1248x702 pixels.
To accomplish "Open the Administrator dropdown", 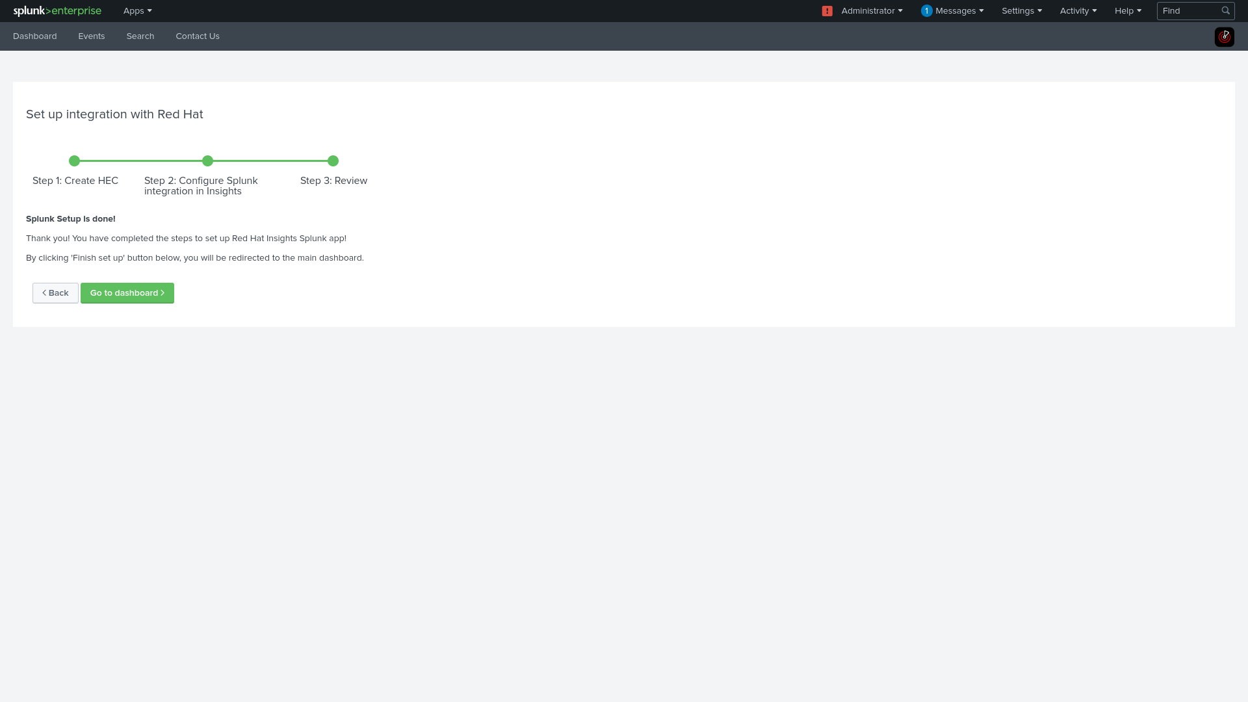I will coord(872,11).
